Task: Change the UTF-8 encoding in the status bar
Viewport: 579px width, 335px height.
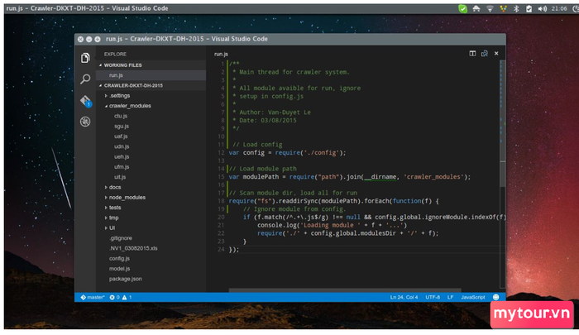Action: (433, 297)
